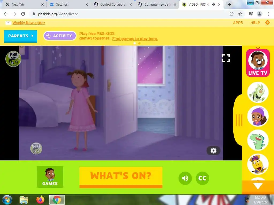Click the address bar URL
This screenshot has height=205, width=274.
pyautogui.click(x=58, y=14)
